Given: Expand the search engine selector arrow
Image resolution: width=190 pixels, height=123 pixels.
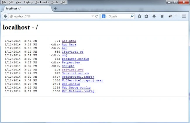Looking at the screenshot, I should coord(107,16).
